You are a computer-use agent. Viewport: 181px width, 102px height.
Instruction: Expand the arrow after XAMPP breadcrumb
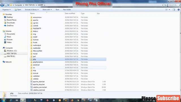(45, 5)
